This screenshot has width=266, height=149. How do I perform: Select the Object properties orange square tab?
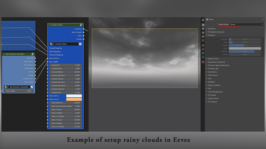point(203,46)
